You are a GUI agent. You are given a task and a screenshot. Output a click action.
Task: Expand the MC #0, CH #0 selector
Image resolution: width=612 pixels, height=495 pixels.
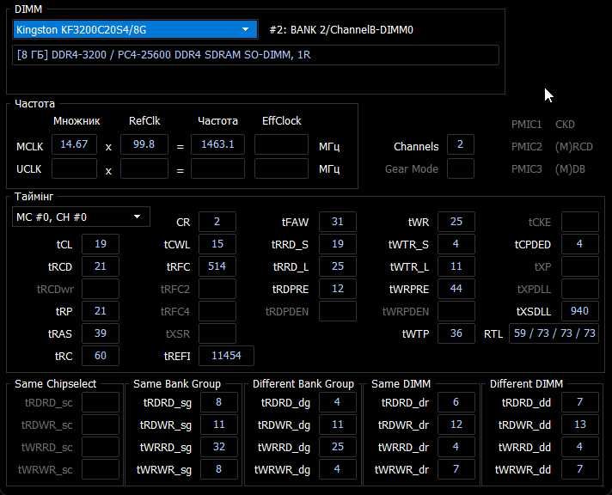point(81,217)
